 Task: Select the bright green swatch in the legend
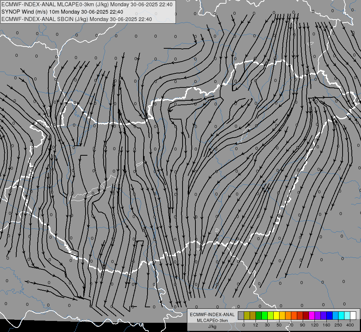coord(264,316)
